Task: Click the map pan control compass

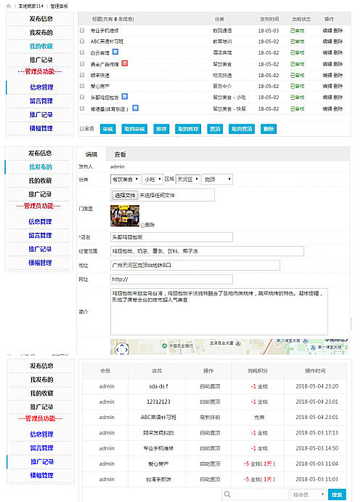Action: [x=122, y=349]
